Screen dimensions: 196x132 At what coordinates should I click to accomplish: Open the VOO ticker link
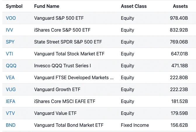pos(11,18)
